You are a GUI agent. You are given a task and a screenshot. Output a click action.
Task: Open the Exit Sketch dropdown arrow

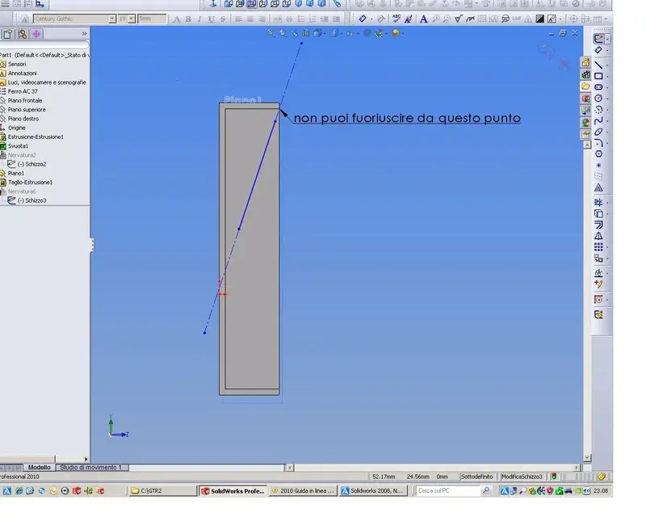click(608, 39)
